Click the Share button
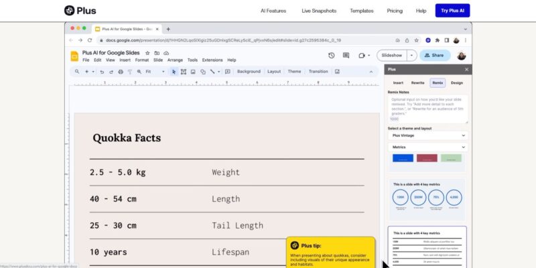Image resolution: width=536 pixels, height=268 pixels. pos(435,56)
